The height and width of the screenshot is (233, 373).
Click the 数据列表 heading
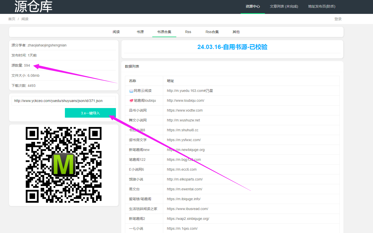(x=132, y=66)
